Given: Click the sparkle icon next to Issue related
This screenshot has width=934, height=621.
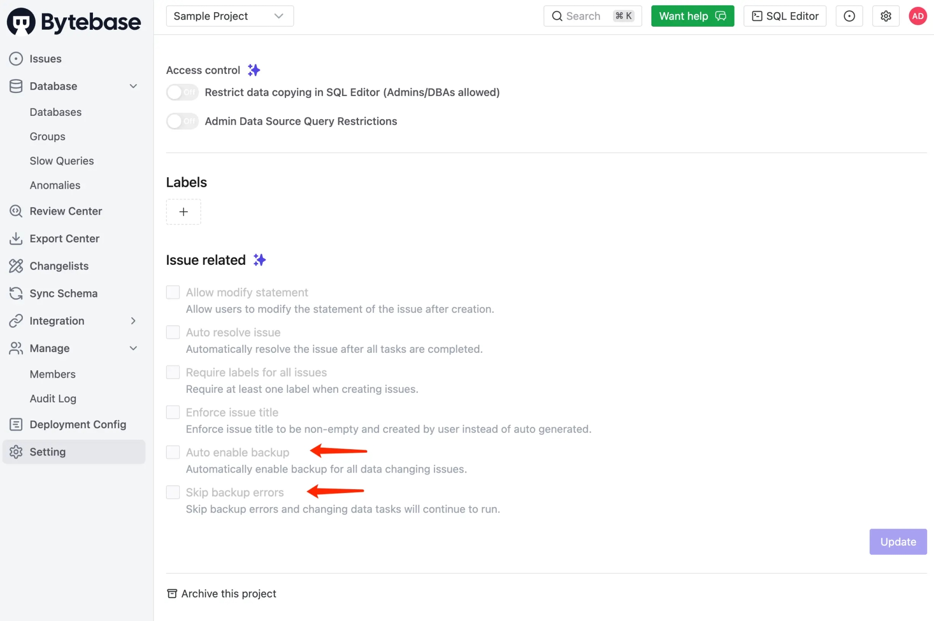Looking at the screenshot, I should click(x=260, y=260).
